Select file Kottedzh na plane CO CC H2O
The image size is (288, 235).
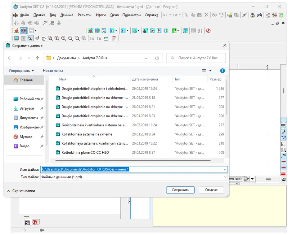click(x=85, y=152)
